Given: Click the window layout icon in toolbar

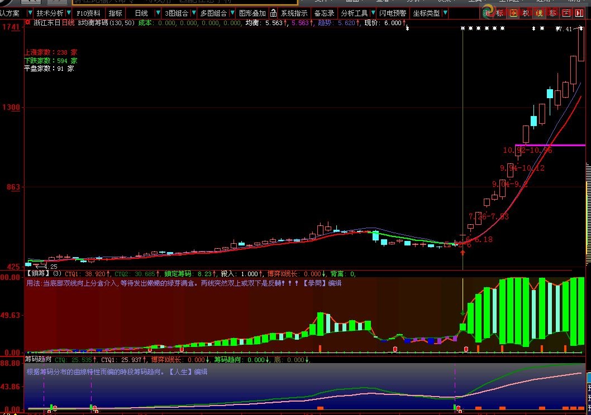Looking at the screenshot, I should click(x=566, y=13).
